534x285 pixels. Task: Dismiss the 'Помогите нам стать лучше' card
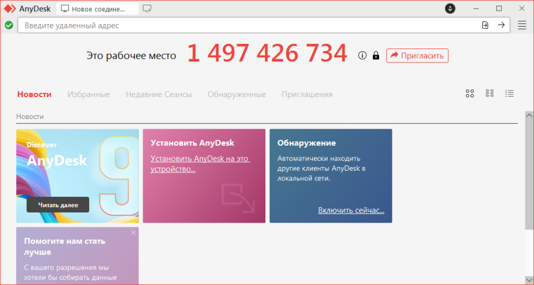point(133,232)
